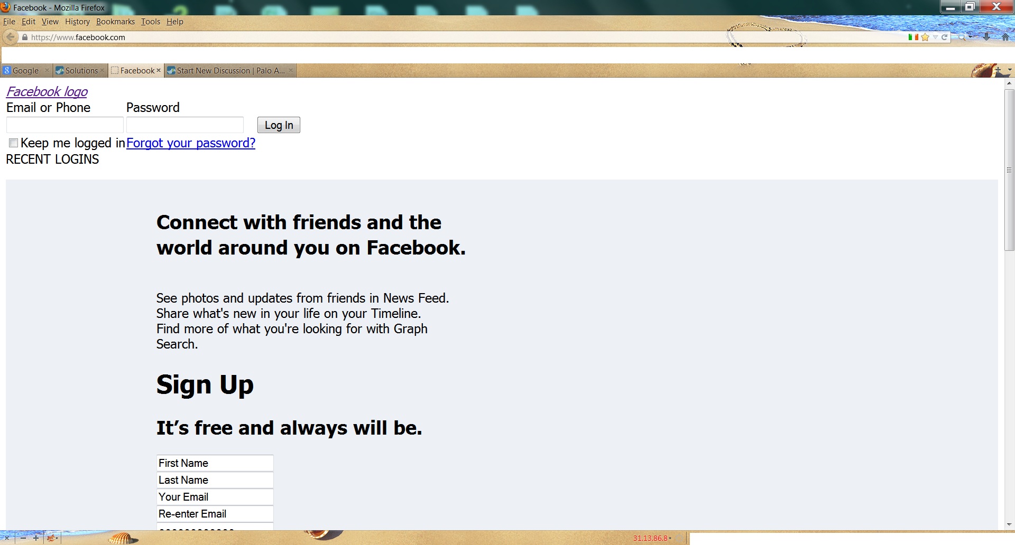Click the browser Back arrow button
Viewport: 1015px width, 545px height.
(10, 37)
